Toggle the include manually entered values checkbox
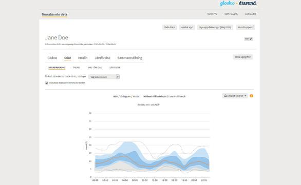This screenshot has height=185, width=301. point(46,83)
